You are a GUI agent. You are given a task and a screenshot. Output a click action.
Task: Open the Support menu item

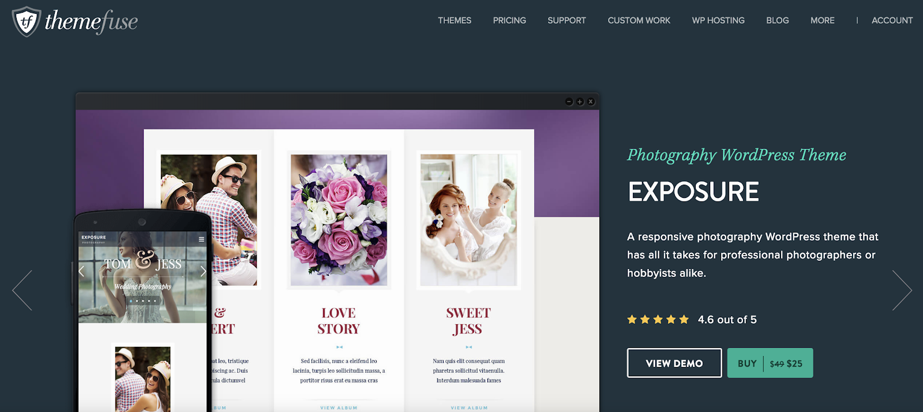point(566,20)
